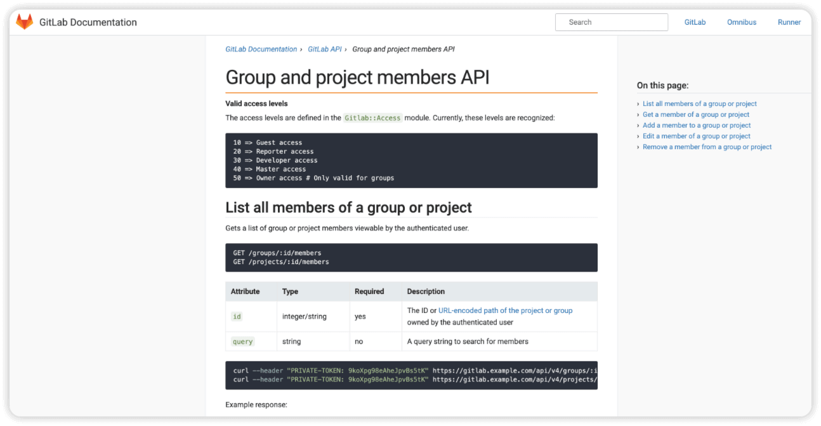The height and width of the screenshot is (426, 821).
Task: Click the 'On this page:' sidebar heading
Action: point(662,86)
